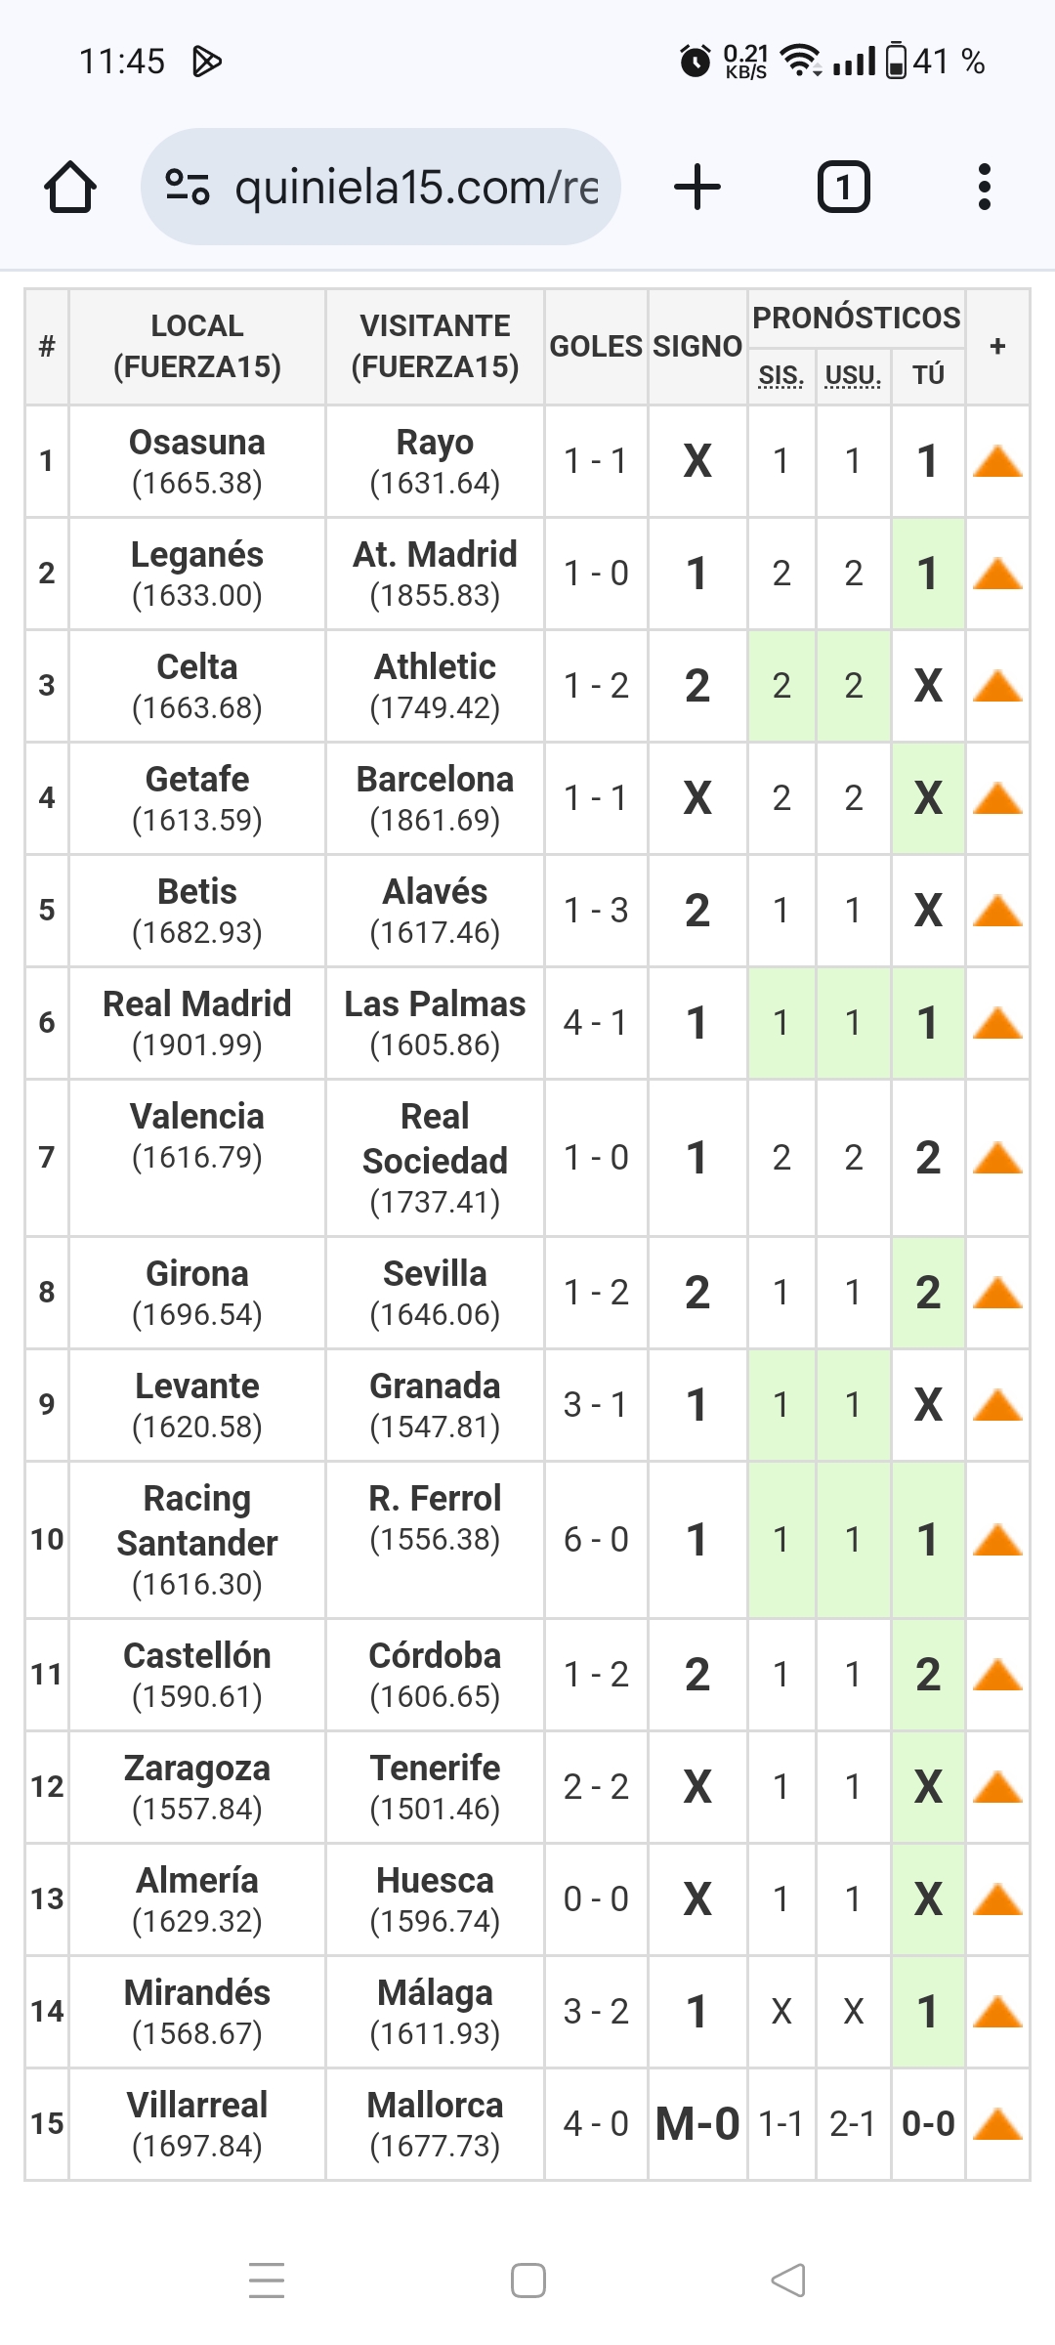Expand the Osasuna vs Rayo row arrow
This screenshot has width=1055, height=2345.
(x=997, y=461)
